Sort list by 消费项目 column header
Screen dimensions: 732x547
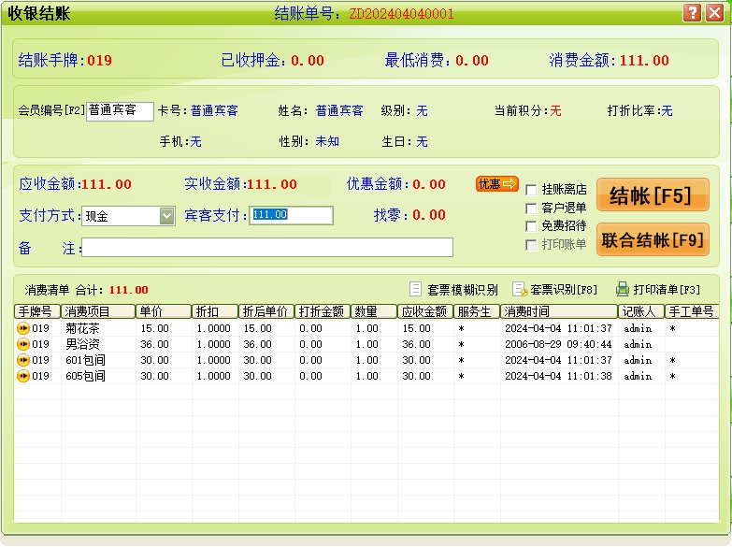tap(98, 311)
